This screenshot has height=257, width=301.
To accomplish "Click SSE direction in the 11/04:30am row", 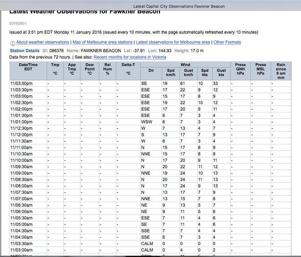I will pyautogui.click(x=145, y=231).
